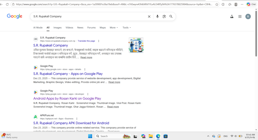The width and height of the screenshot is (258, 140).
Task: Open Microsoft Store from the taskbar
Action: pos(166,136)
